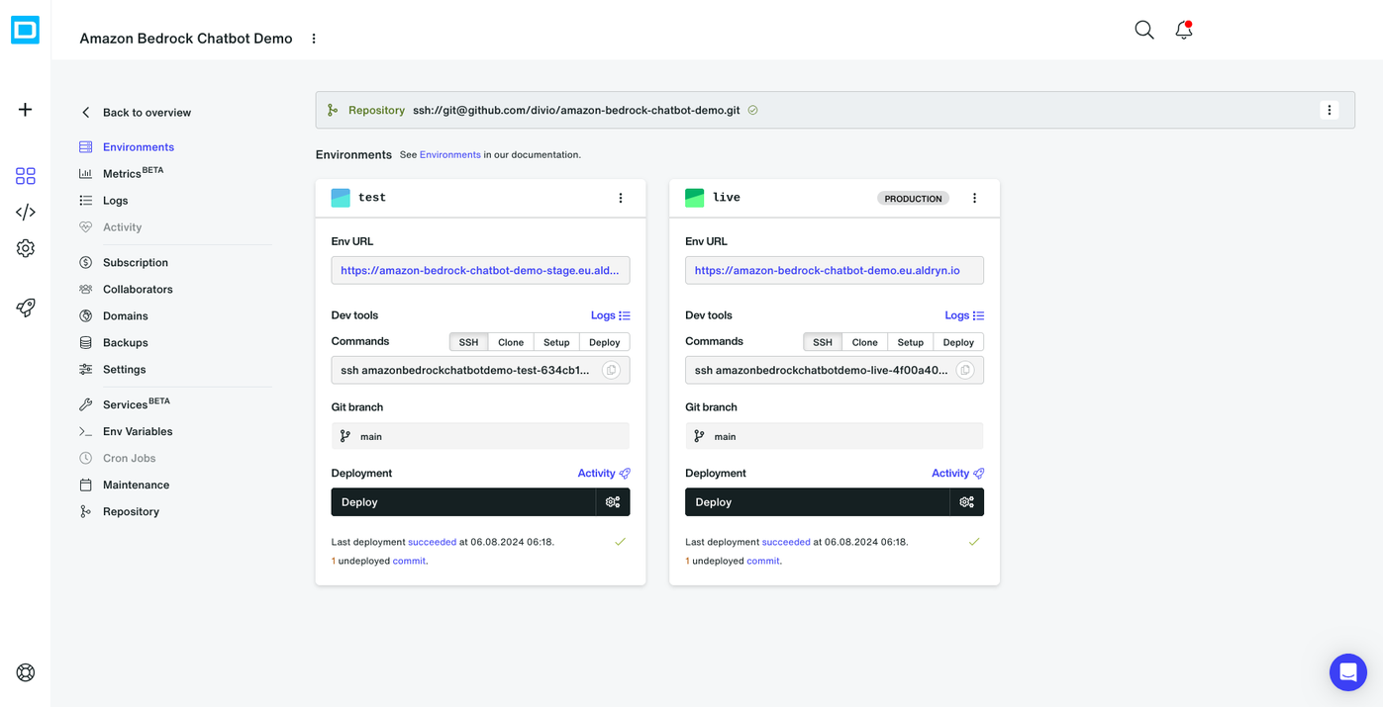This screenshot has height=707, width=1383.
Task: Open the applications grid icon in the sidebar
Action: pos(24,175)
